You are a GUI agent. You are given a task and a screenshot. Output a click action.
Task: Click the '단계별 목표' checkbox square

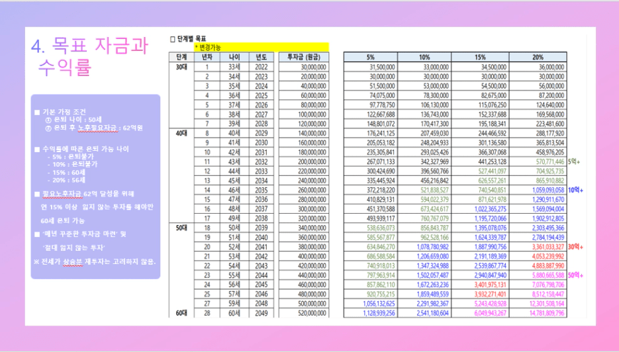tap(172, 39)
